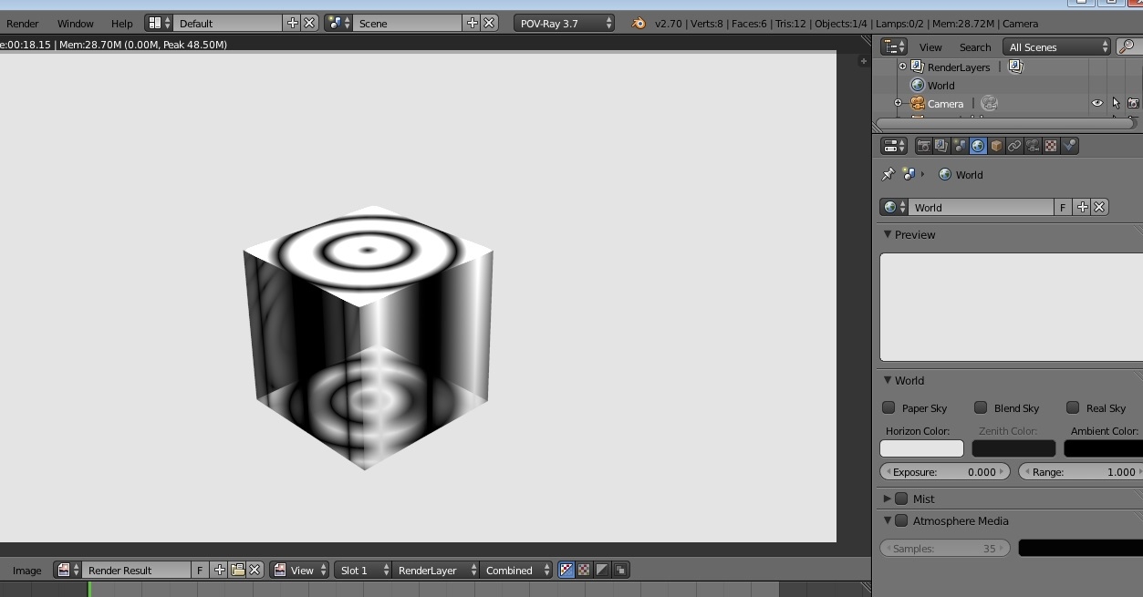Click the F fake-user button beside World

pyautogui.click(x=1063, y=208)
